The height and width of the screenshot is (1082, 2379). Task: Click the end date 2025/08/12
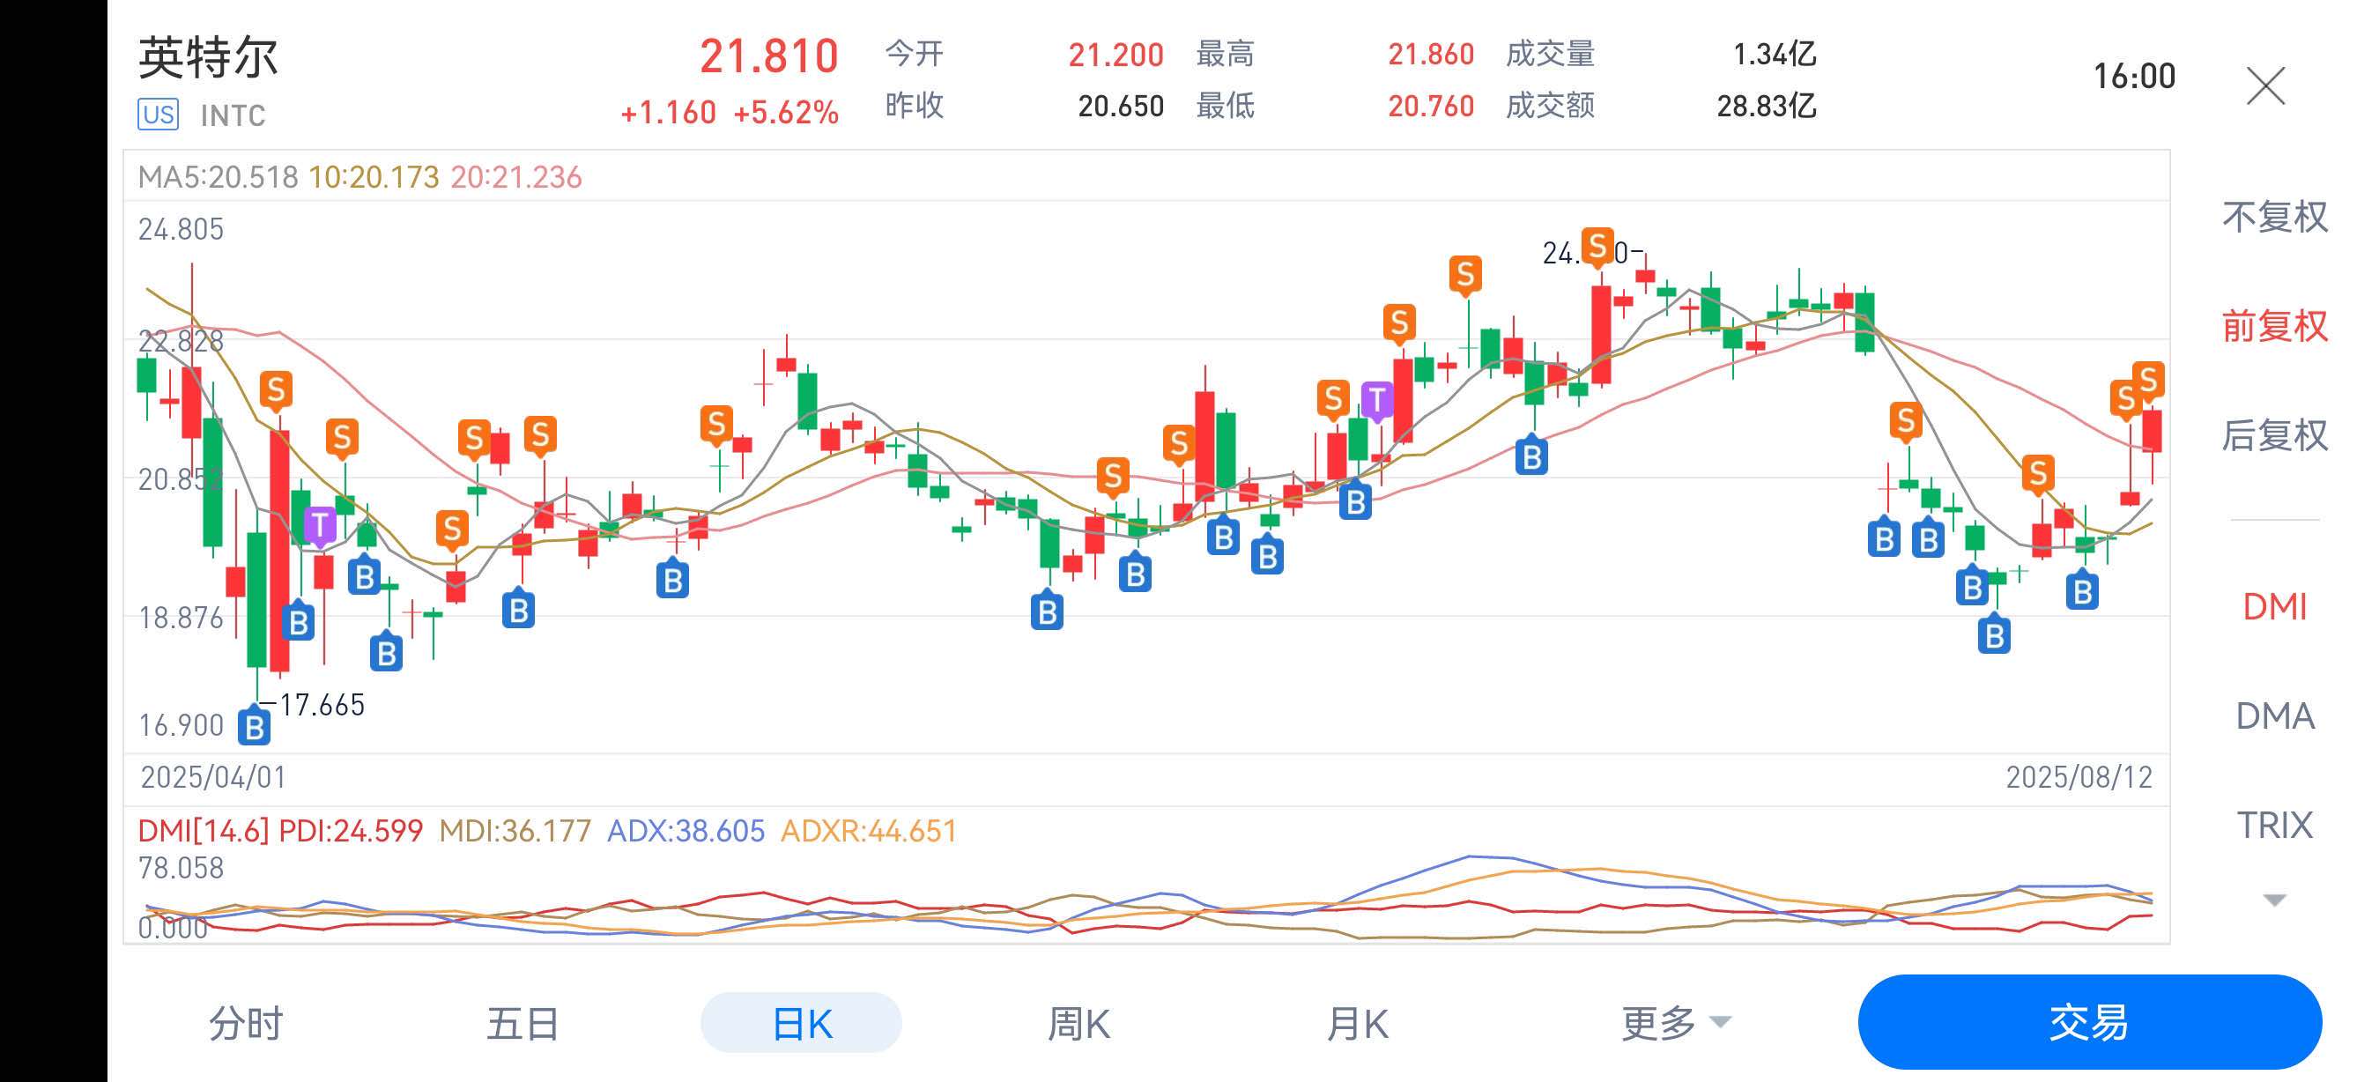click(x=2079, y=776)
